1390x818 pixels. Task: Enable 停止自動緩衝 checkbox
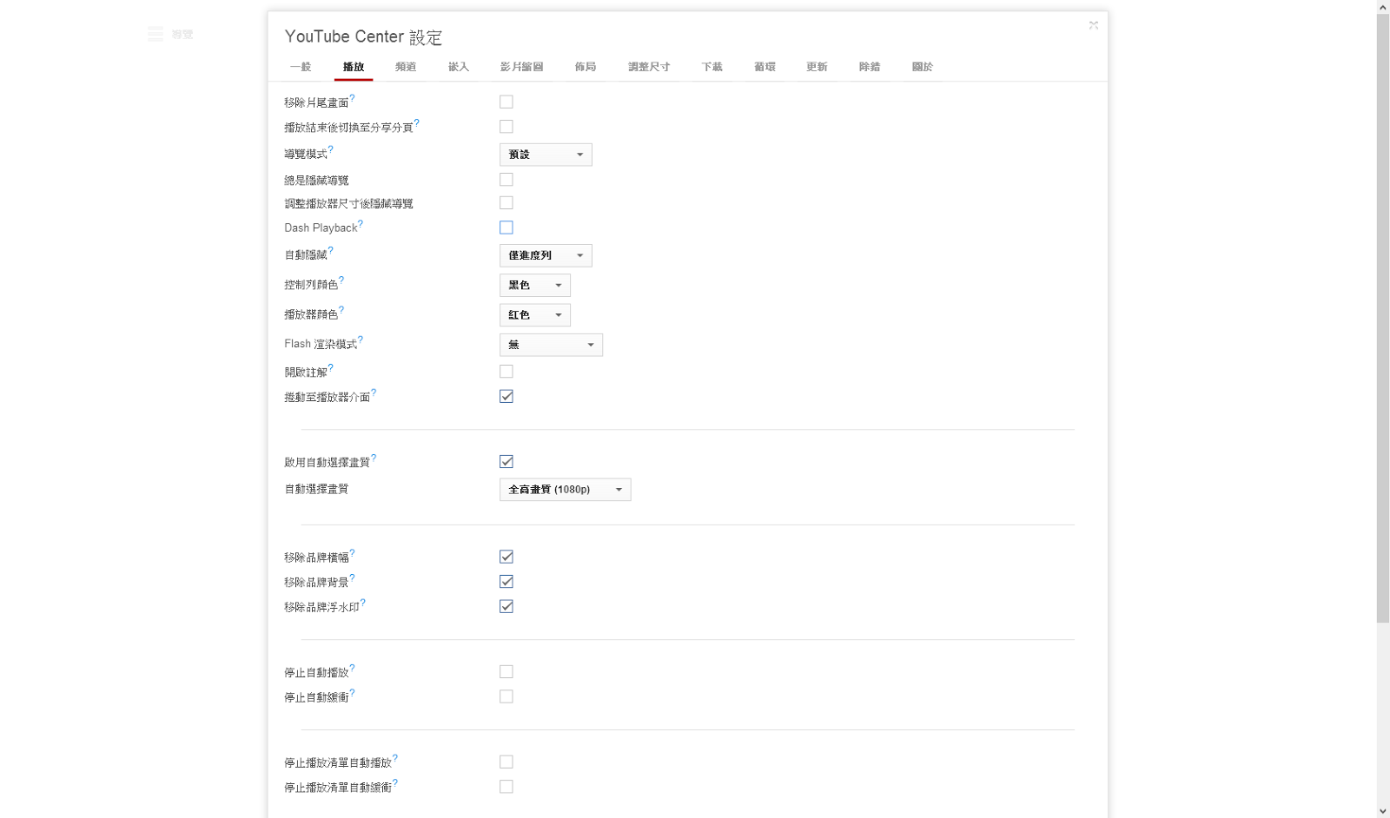pos(506,696)
